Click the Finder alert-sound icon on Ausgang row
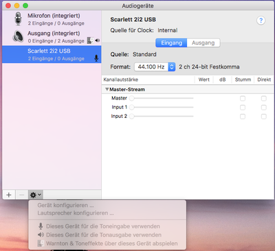Image resolution: width=275 pixels, height=251 pixels. (x=90, y=40)
